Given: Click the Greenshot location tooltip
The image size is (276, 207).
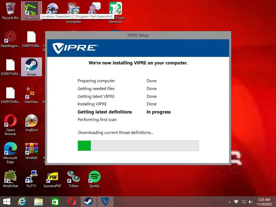Looking at the screenshot, I should [x=77, y=16].
